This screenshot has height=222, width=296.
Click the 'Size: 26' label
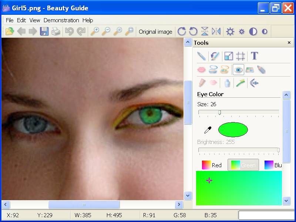click(x=207, y=104)
